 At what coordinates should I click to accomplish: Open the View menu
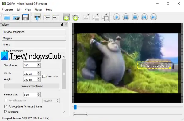(x=28, y=9)
